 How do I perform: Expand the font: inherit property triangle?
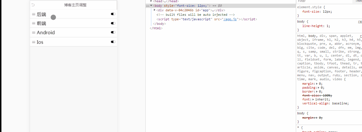point(314,99)
